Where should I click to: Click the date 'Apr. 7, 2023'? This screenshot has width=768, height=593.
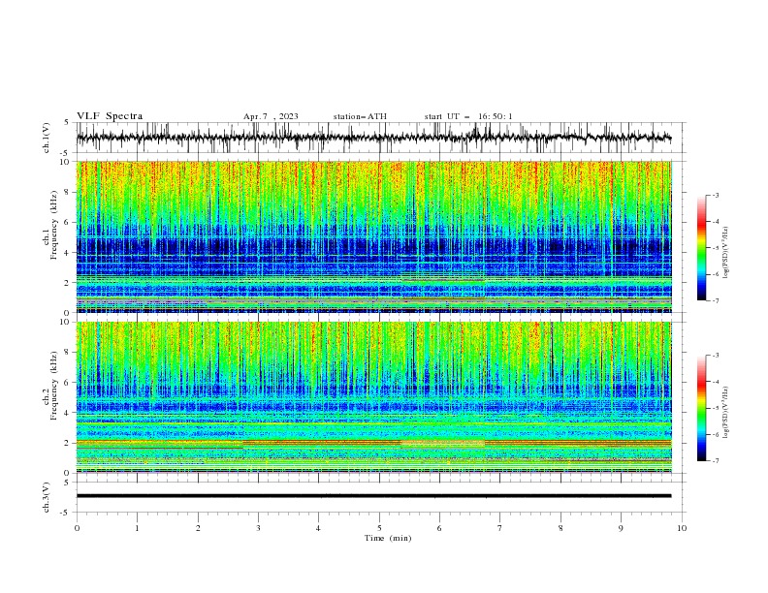[x=271, y=116]
